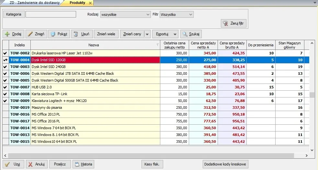Open the Filtr dropdown showing Wszystko
Image resolution: width=318 pixels, height=170 pixels.
point(176,14)
